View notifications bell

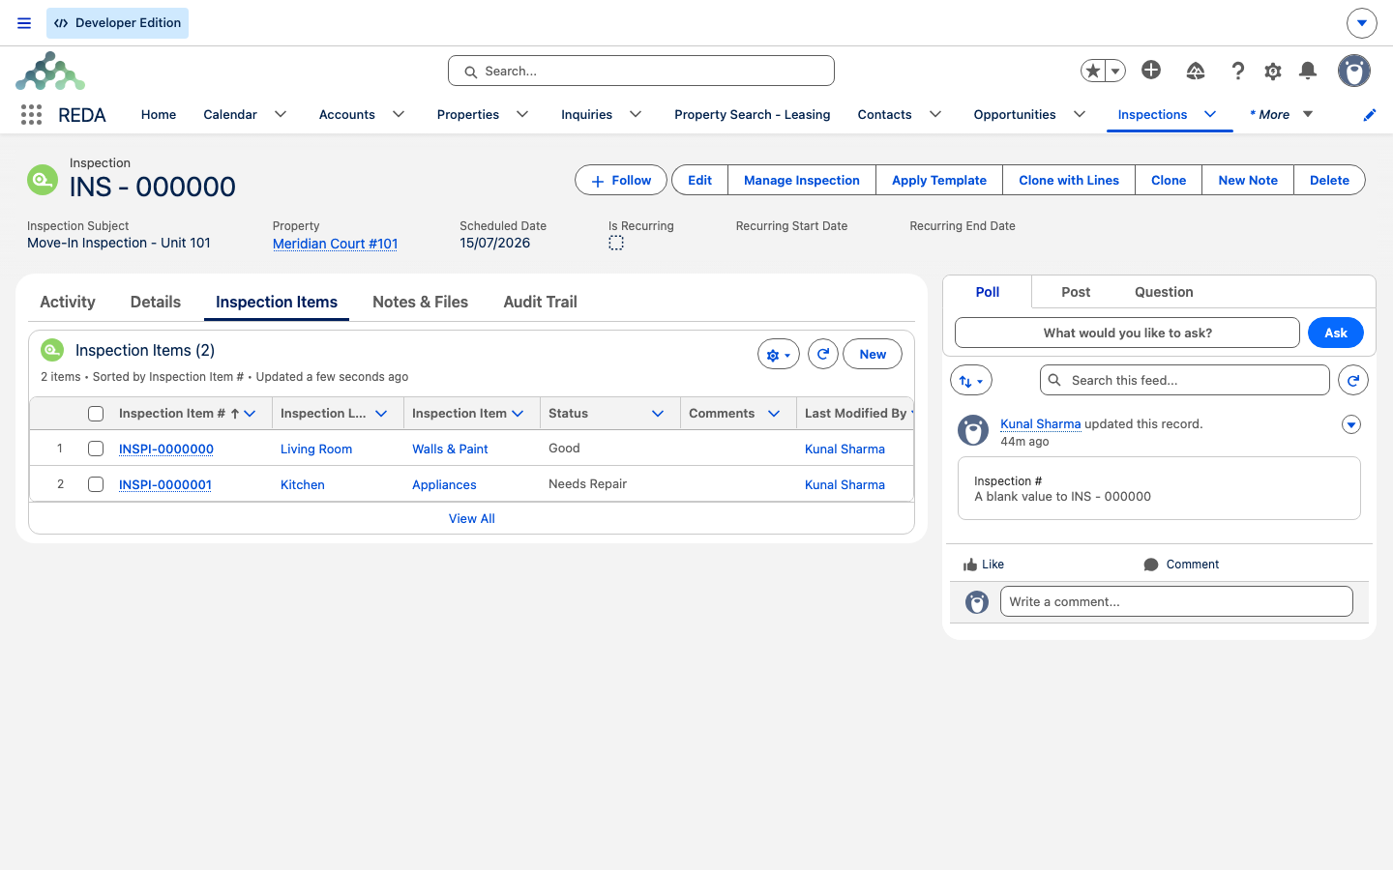1308,71
